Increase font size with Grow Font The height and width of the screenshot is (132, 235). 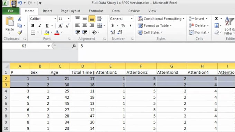pos(60,26)
